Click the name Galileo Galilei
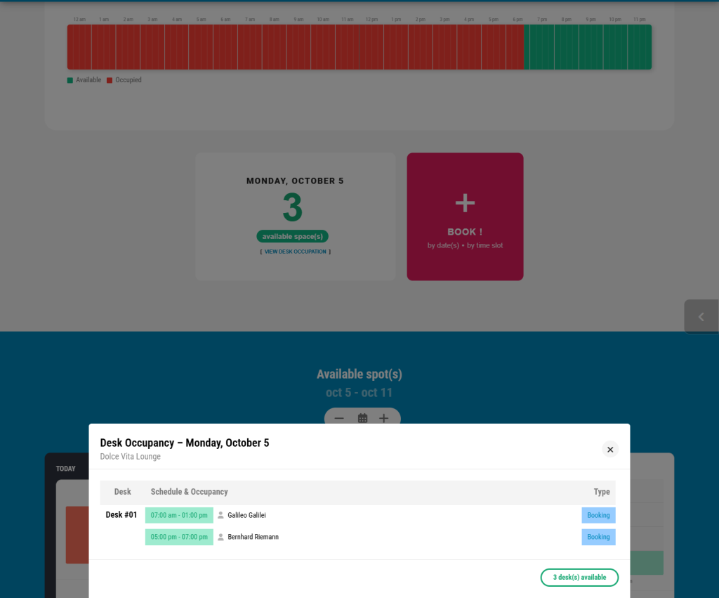The width and height of the screenshot is (719, 598). (x=246, y=515)
